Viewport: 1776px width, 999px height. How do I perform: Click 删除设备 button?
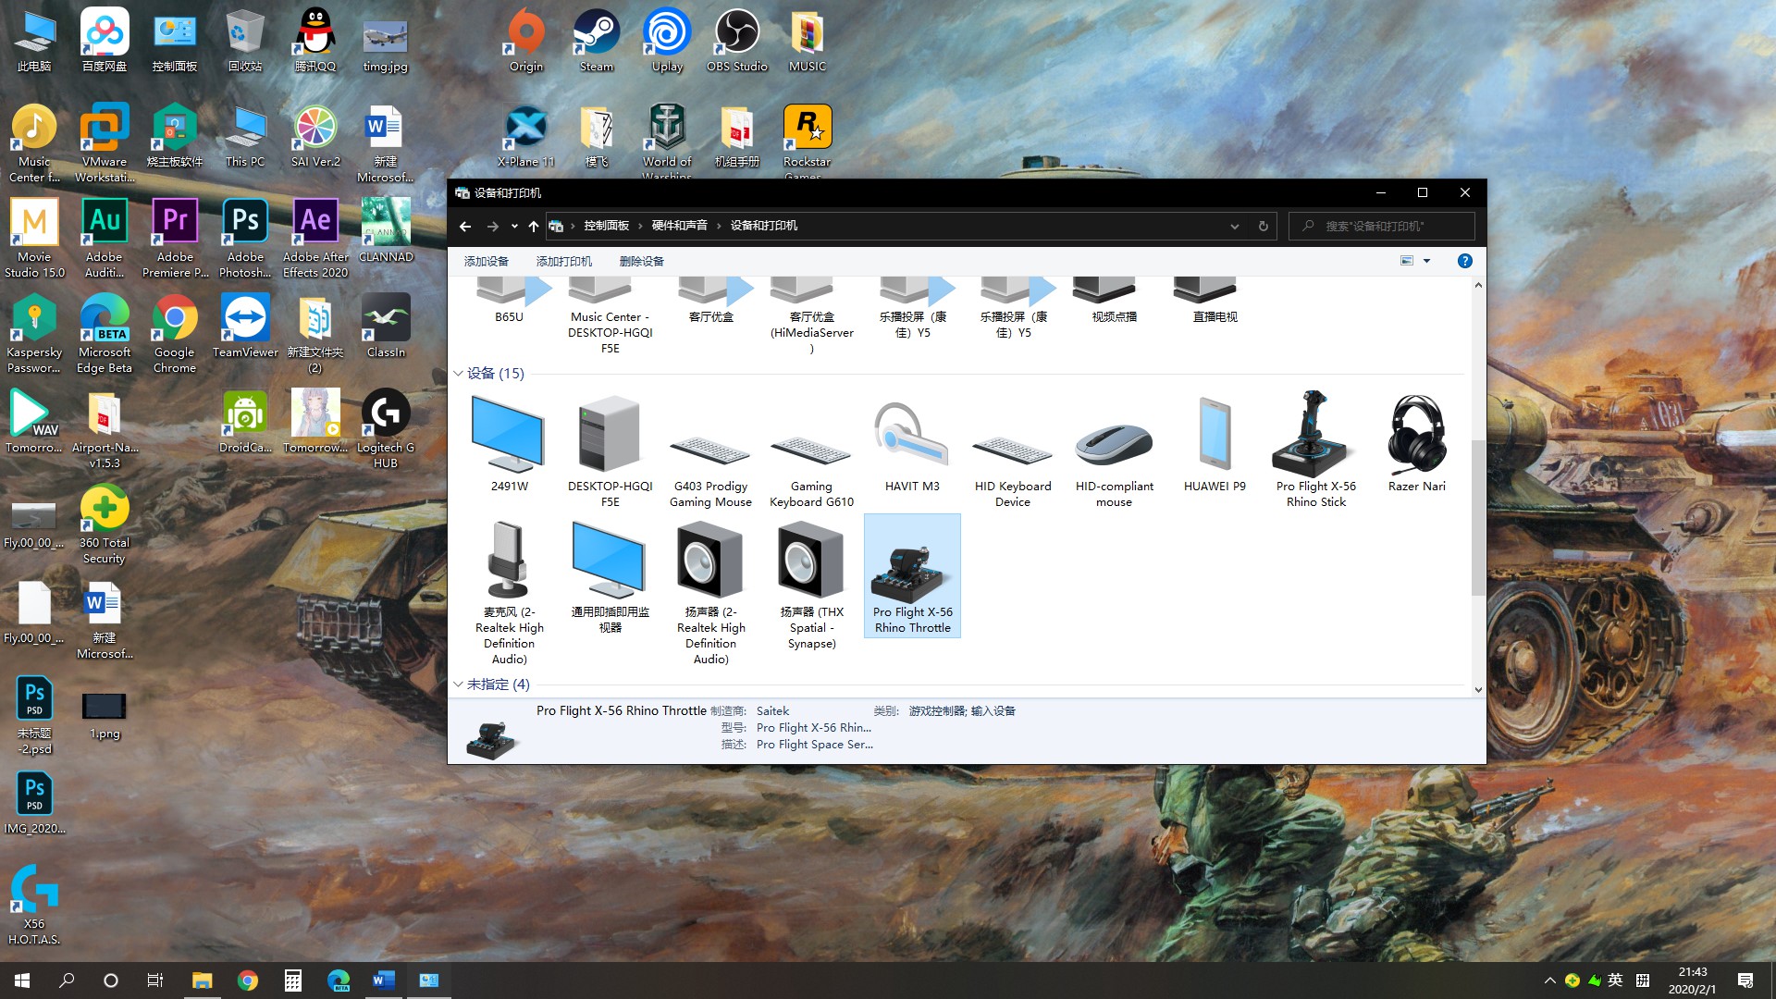[x=641, y=261]
